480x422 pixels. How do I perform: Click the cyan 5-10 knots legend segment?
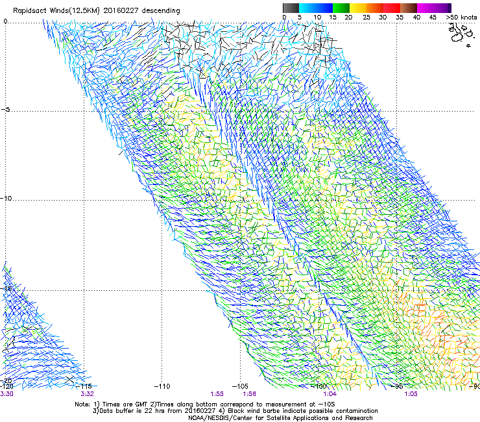coord(307,8)
